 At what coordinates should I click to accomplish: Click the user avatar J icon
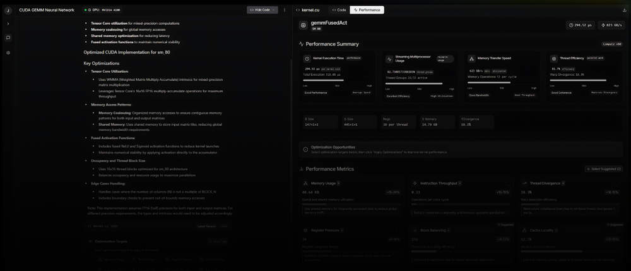[8, 10]
